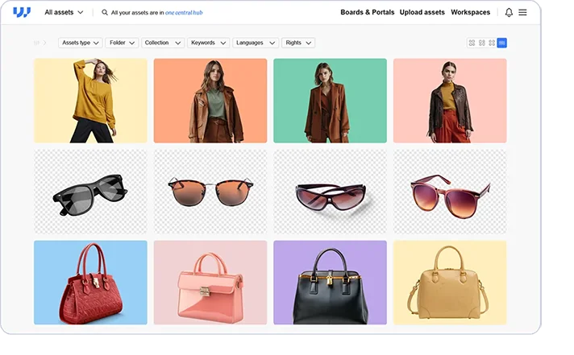Click the search magnifier icon
This screenshot has width=574, height=355.
(x=105, y=12)
